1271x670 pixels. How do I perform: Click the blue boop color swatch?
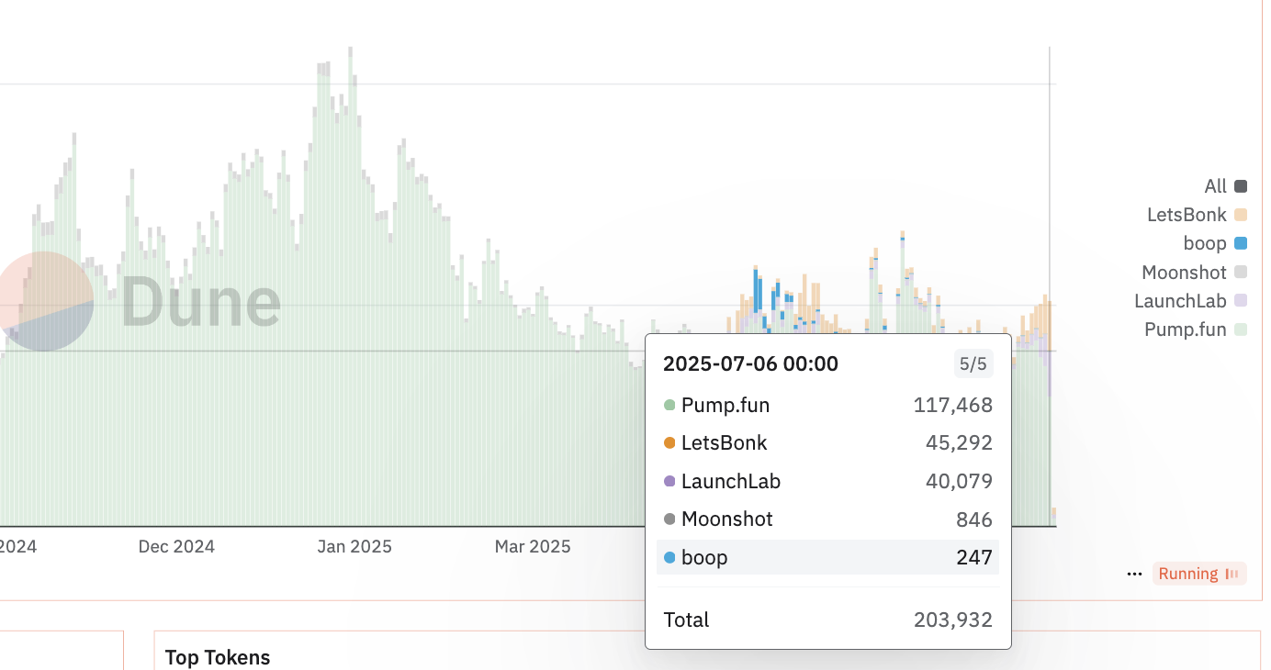click(1241, 243)
